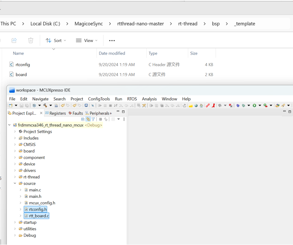Click the green Run button icon

pyautogui.click(x=254, y=106)
